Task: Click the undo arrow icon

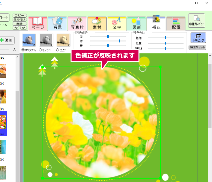Action: [16, 28]
